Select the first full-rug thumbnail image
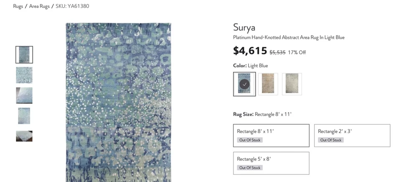 click(x=24, y=55)
